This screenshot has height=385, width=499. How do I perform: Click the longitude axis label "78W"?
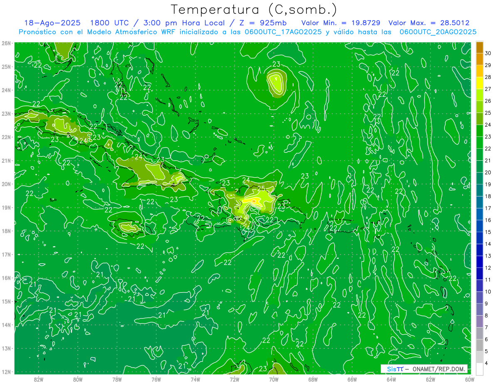(x=117, y=379)
